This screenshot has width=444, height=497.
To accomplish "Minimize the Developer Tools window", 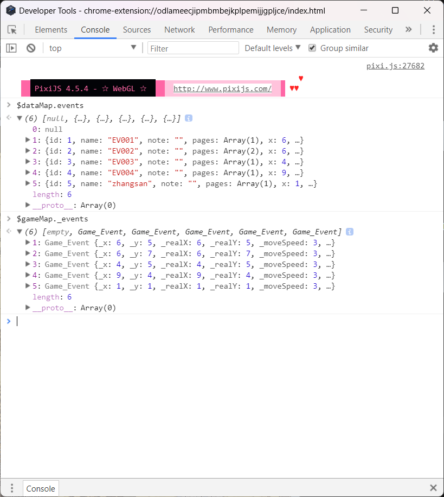I will tap(364, 10).
